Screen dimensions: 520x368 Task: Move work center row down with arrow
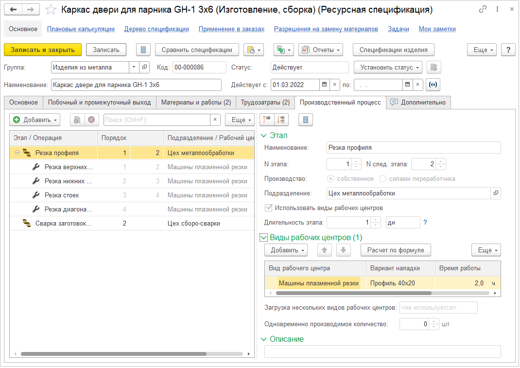(343, 250)
